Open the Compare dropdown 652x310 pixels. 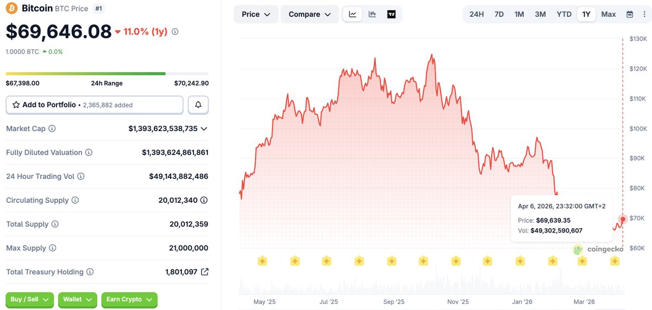310,14
